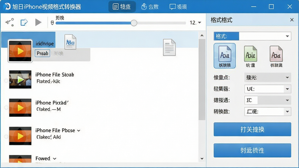Select radio button for iPhone File Pbose

[6, 136]
